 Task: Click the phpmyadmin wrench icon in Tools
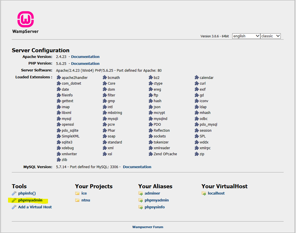(14, 200)
